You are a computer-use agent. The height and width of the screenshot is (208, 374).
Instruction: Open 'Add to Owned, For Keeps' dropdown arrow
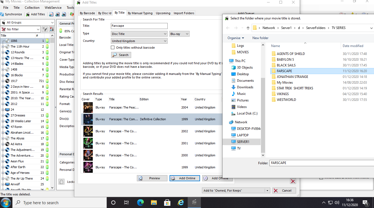point(267,191)
